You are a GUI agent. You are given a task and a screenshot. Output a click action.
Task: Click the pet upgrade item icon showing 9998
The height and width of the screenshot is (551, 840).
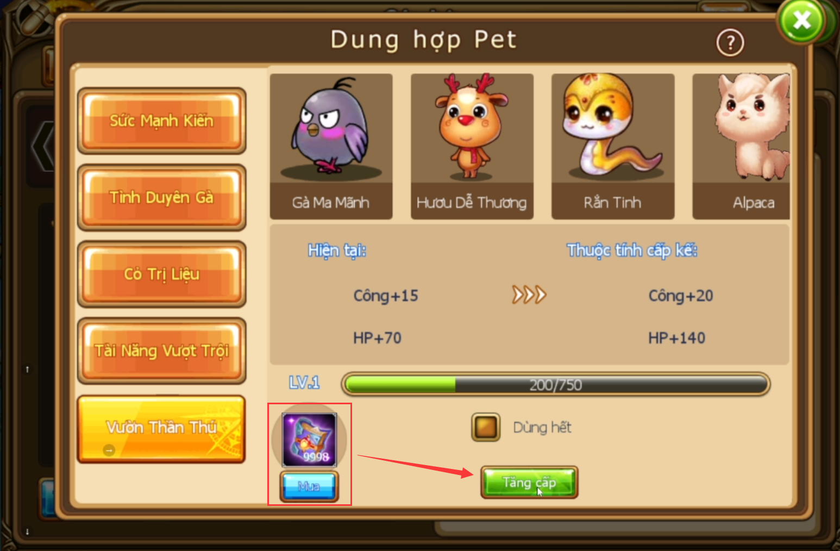tap(309, 440)
